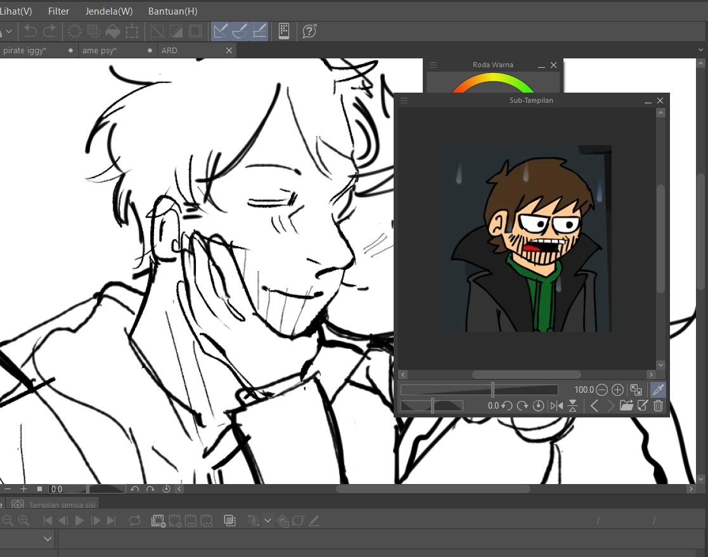708x557 pixels.
Task: Expand the timeline track list chevron
Action: (48, 539)
